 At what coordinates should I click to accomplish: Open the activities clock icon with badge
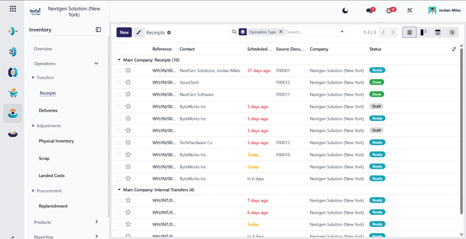tap(391, 10)
